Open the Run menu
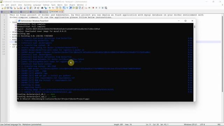 [x=66, y=5]
